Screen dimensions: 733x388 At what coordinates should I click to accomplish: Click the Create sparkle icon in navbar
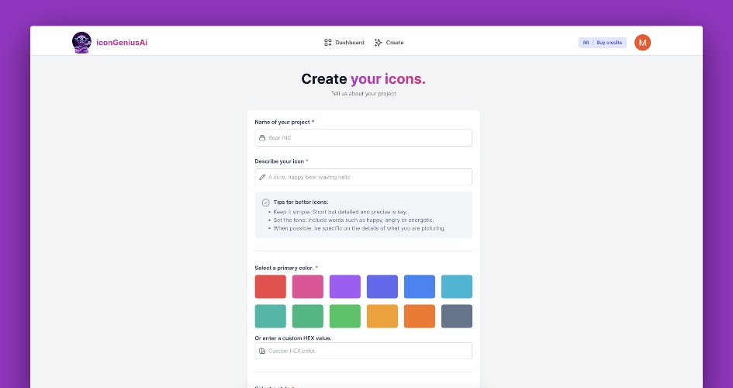tap(379, 43)
